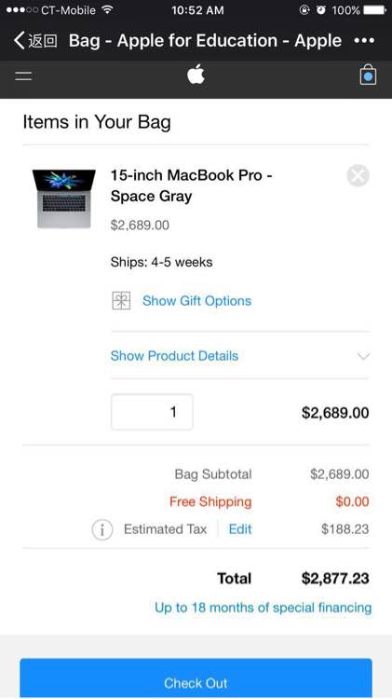The width and height of the screenshot is (392, 699).
Task: Expand Show Product Details
Action: coord(174,356)
